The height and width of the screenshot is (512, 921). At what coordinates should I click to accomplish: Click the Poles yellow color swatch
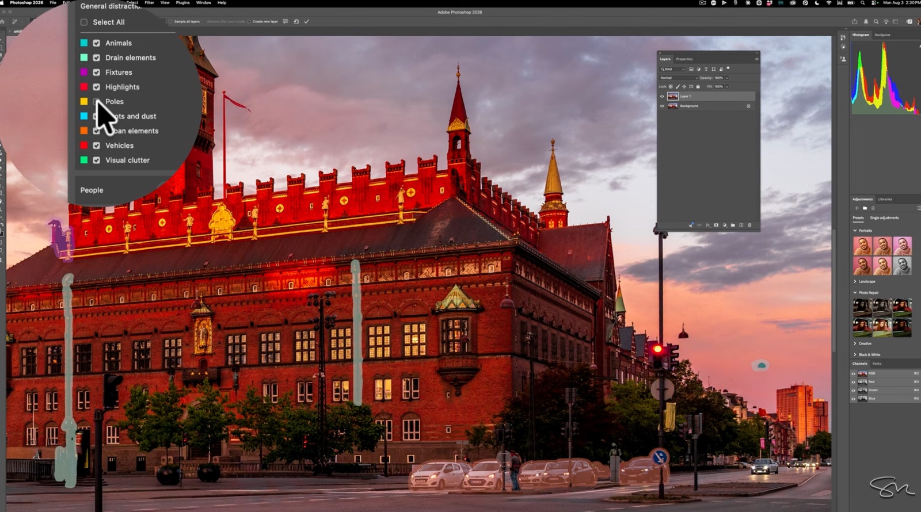coord(84,102)
